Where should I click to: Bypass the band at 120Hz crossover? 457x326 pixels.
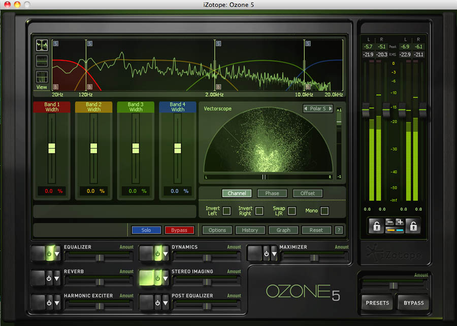pos(90,87)
